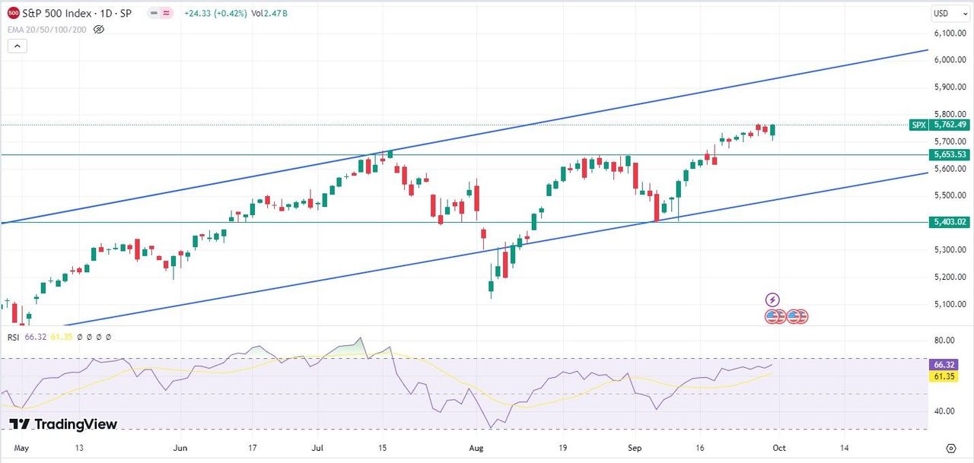Click the S&P 500 red logo icon

[x=13, y=13]
